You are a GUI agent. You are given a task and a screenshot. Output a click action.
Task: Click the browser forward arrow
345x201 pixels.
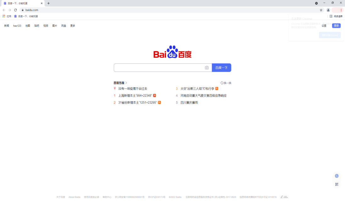10,10
